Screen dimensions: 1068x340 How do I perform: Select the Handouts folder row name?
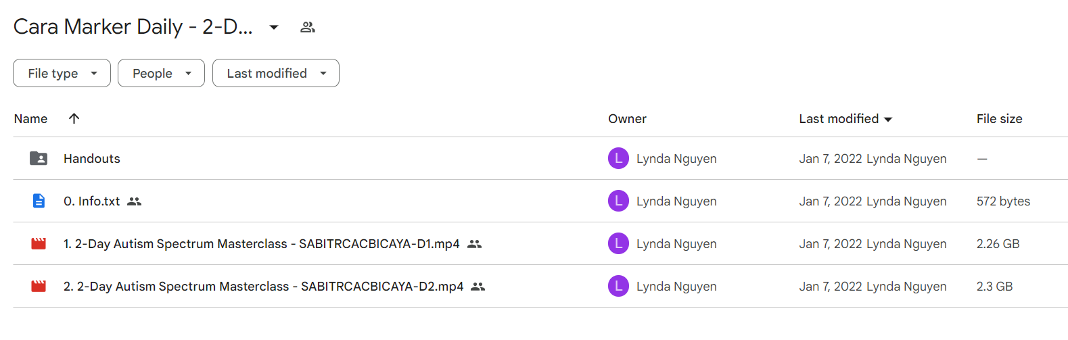point(92,158)
